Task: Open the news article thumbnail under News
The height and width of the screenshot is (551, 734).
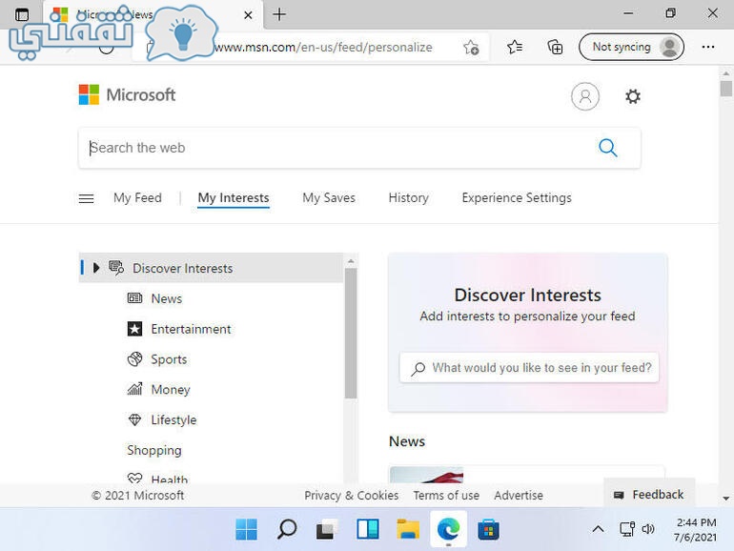Action: click(x=426, y=475)
